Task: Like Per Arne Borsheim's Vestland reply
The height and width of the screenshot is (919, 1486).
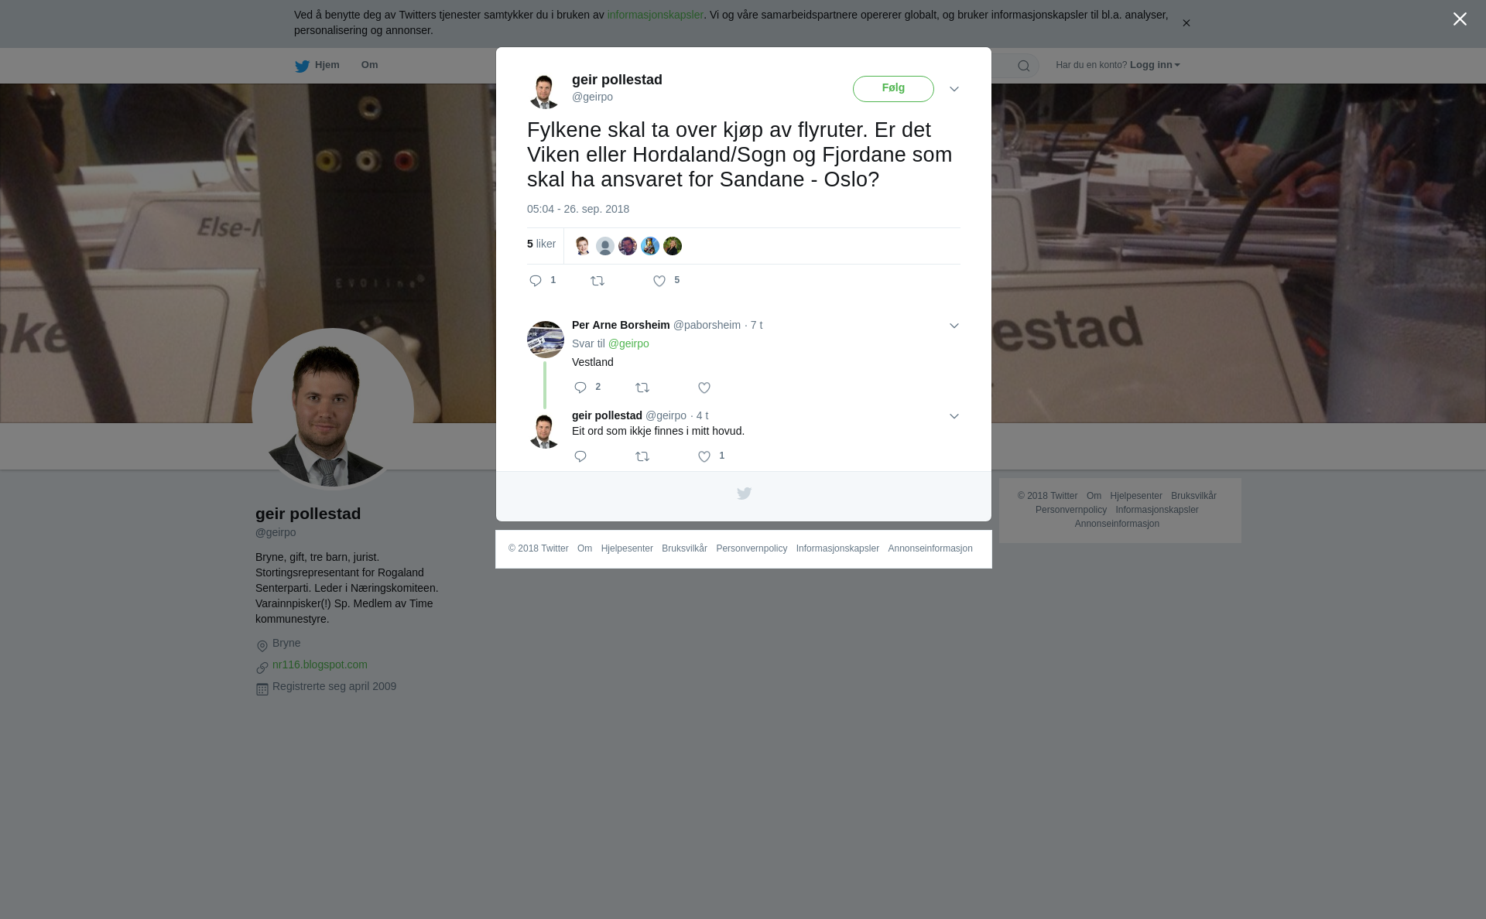Action: tap(704, 388)
